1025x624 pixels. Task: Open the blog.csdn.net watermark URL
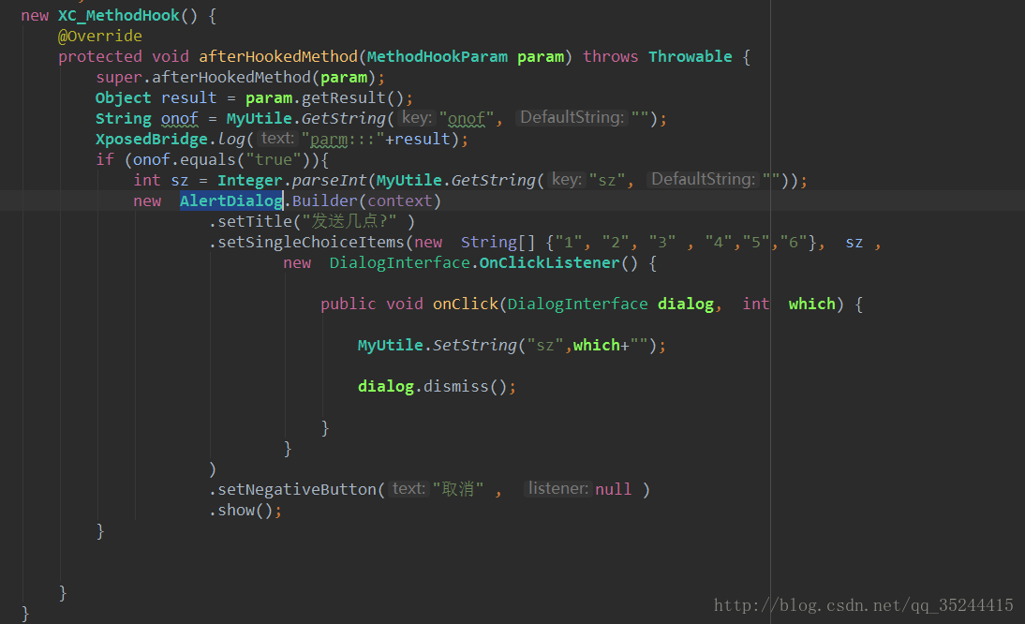click(x=863, y=605)
